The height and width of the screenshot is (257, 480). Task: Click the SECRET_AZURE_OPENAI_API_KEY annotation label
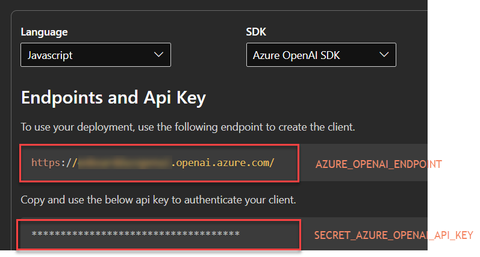click(x=394, y=235)
